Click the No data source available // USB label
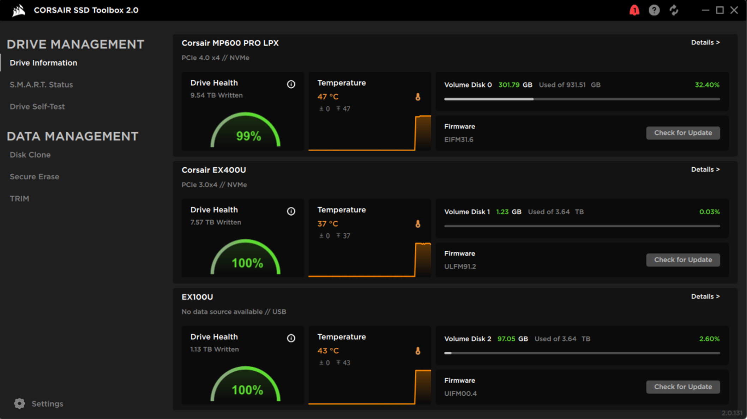 234,312
